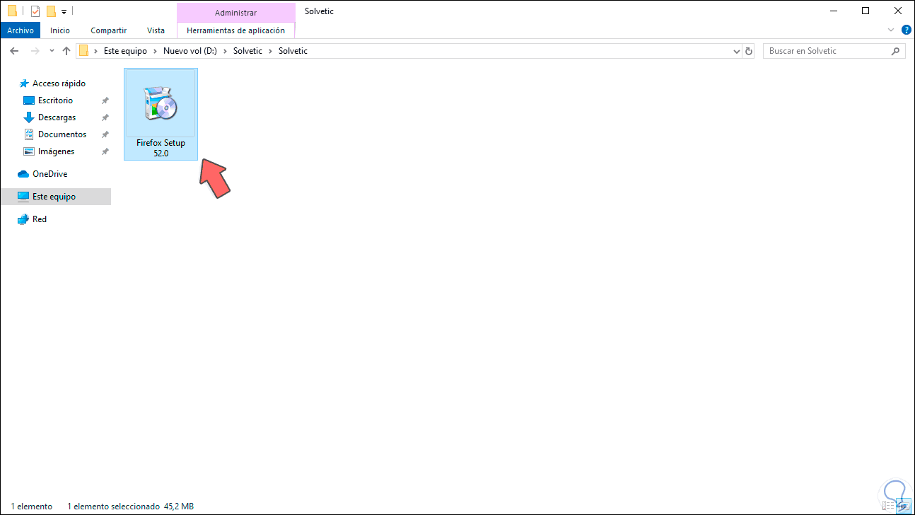Screen dimensions: 915x515
Task: Select Este equipo in the navigation pane
Action: (56, 197)
